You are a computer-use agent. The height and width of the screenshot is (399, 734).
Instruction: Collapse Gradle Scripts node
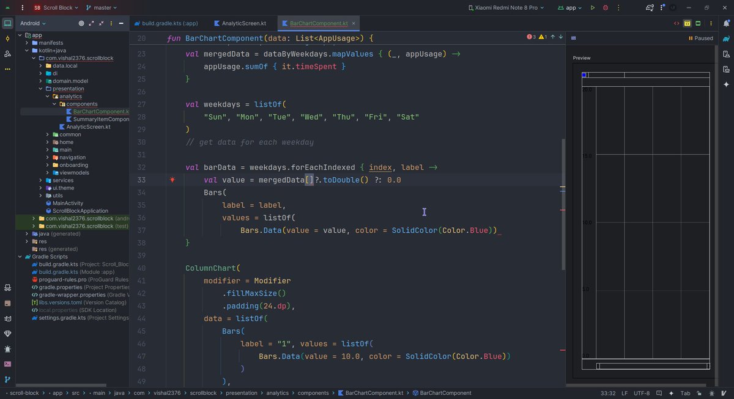pyautogui.click(x=20, y=257)
